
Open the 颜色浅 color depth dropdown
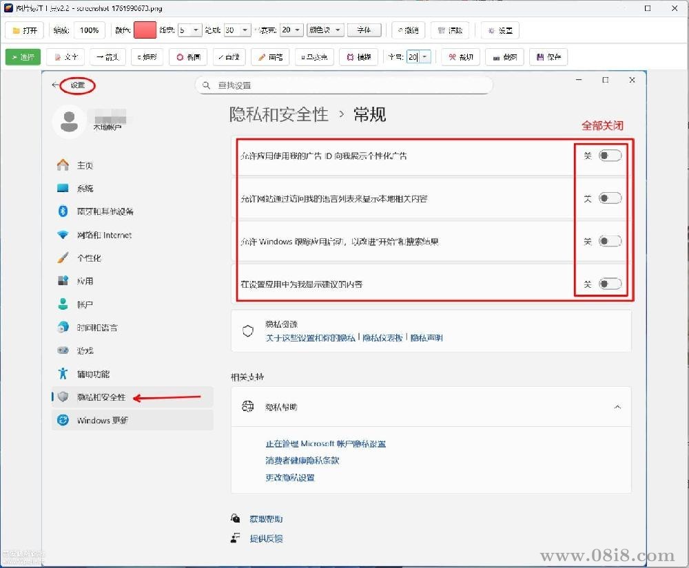325,30
